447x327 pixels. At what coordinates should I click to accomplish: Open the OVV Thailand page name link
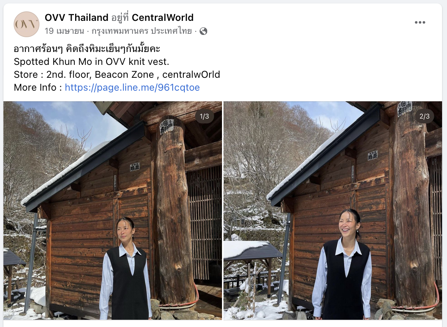[x=76, y=17]
